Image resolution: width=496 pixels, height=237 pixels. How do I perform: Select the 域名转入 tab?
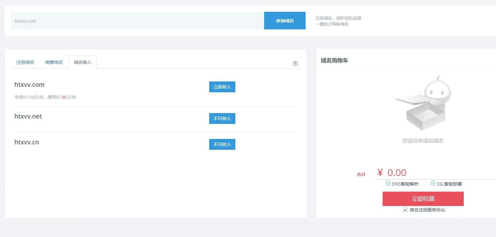pyautogui.click(x=83, y=62)
